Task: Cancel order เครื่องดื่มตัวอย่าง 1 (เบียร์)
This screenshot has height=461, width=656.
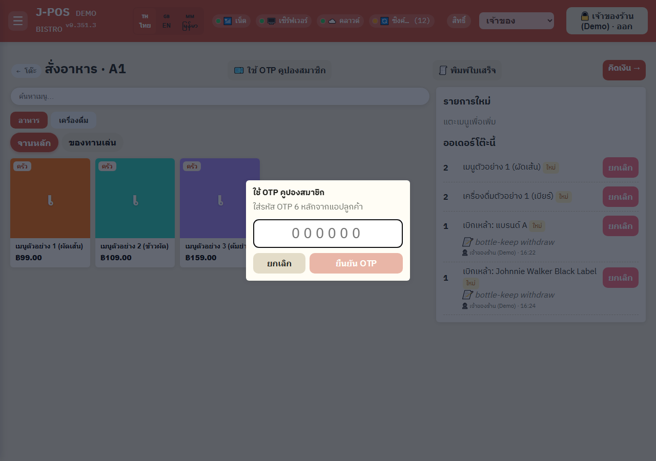Action: tap(621, 197)
